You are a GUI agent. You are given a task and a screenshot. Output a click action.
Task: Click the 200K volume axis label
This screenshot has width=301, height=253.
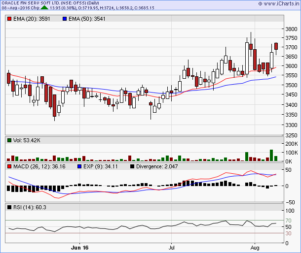292,144
